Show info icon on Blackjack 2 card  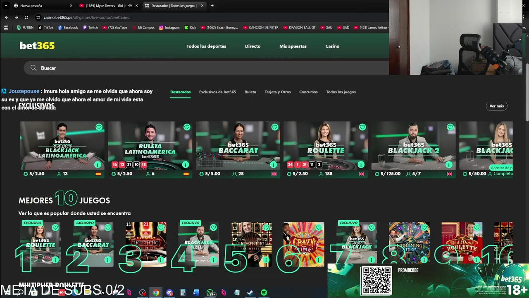pos(449,165)
